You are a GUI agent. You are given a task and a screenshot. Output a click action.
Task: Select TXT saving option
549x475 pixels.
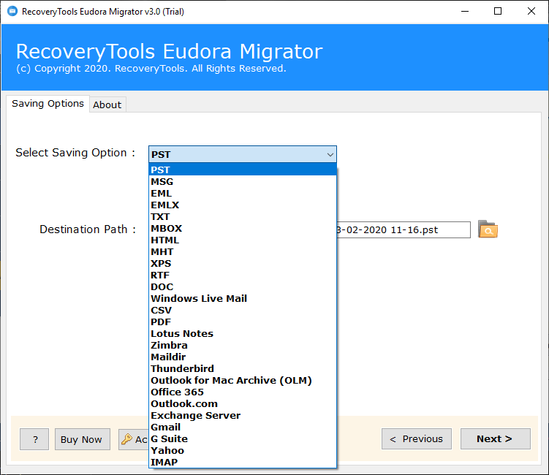pos(242,216)
